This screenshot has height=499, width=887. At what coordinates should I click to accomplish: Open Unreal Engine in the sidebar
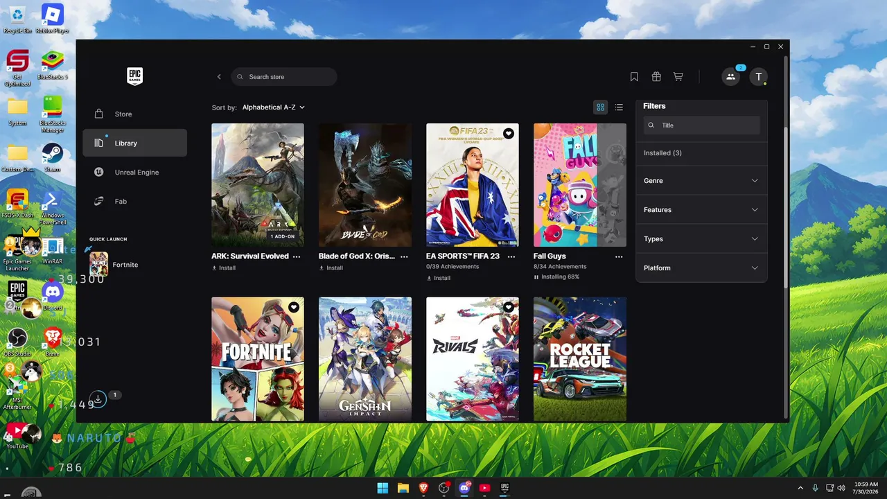coord(134,173)
